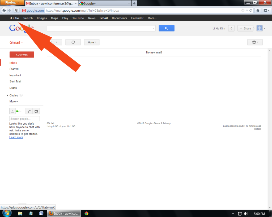Open the account menu arrow beside the avatar
Image resolution: width=272 pixels, height=217 pixels.
(x=264, y=28)
